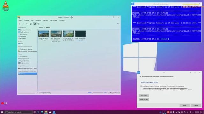Open notification center icon on taskbar
The image size is (204, 114).
pyautogui.click(x=201, y=112)
